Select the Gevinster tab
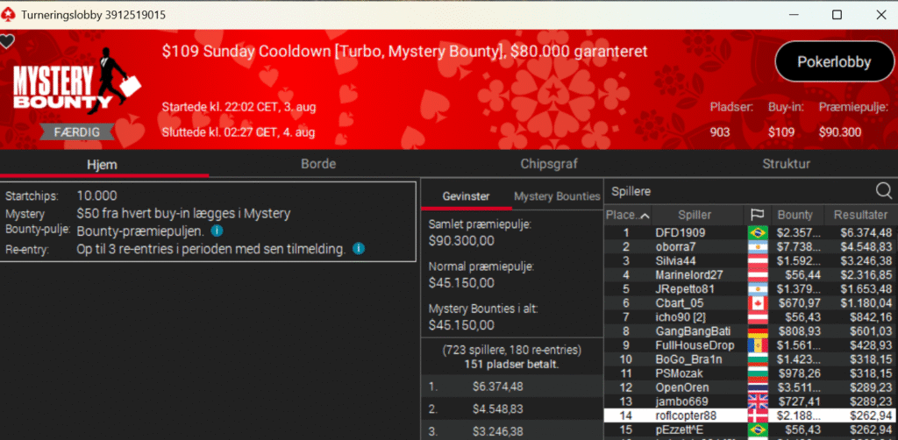The width and height of the screenshot is (898, 440). (467, 196)
